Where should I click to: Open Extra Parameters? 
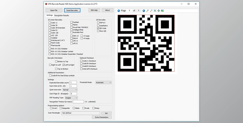click(x=102, y=117)
